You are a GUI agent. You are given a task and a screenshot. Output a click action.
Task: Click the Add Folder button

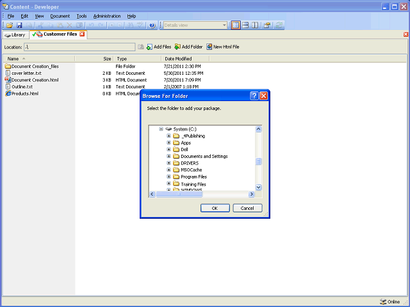coord(188,47)
